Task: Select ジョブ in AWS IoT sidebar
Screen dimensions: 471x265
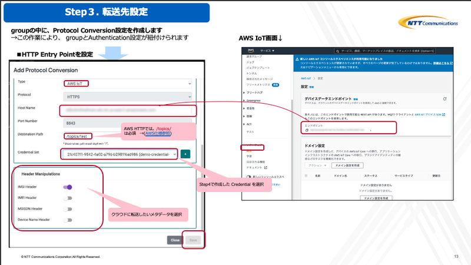Action: click(250, 62)
